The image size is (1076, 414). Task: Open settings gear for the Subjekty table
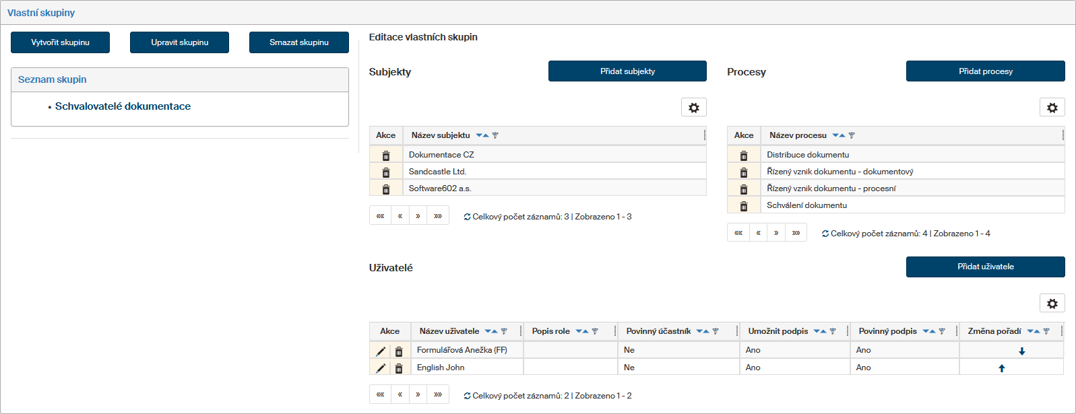click(693, 108)
